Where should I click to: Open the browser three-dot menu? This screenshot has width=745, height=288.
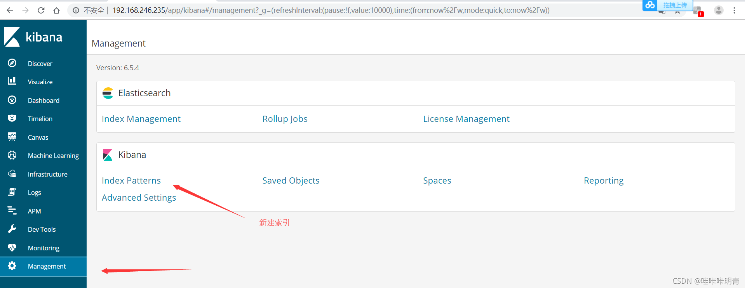[734, 10]
